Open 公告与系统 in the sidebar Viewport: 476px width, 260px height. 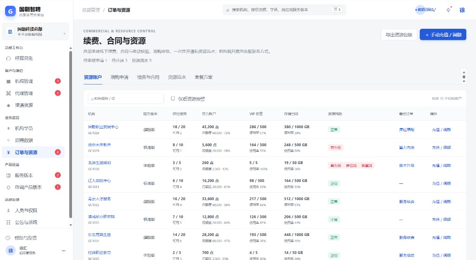tap(33, 222)
